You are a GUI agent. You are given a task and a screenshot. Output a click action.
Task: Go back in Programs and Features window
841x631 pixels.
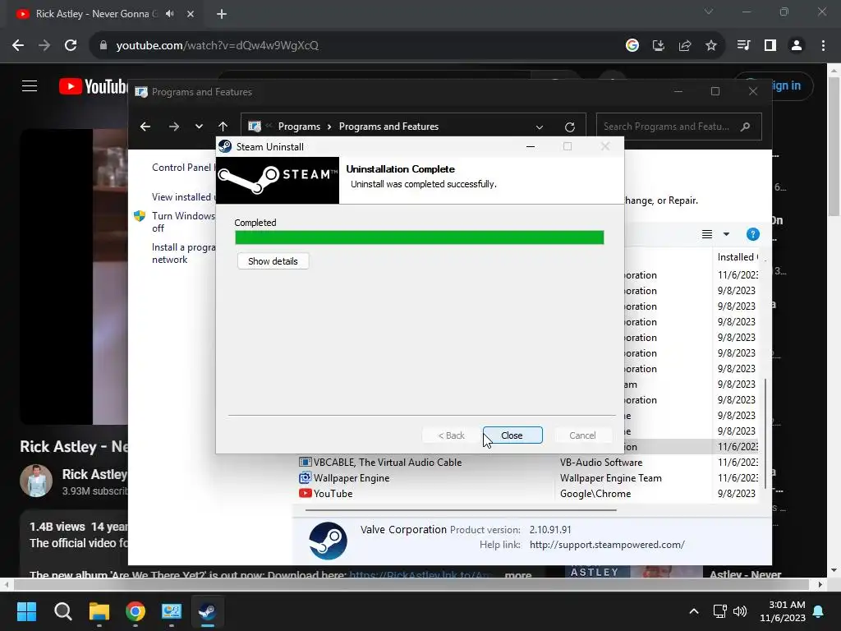tap(145, 127)
